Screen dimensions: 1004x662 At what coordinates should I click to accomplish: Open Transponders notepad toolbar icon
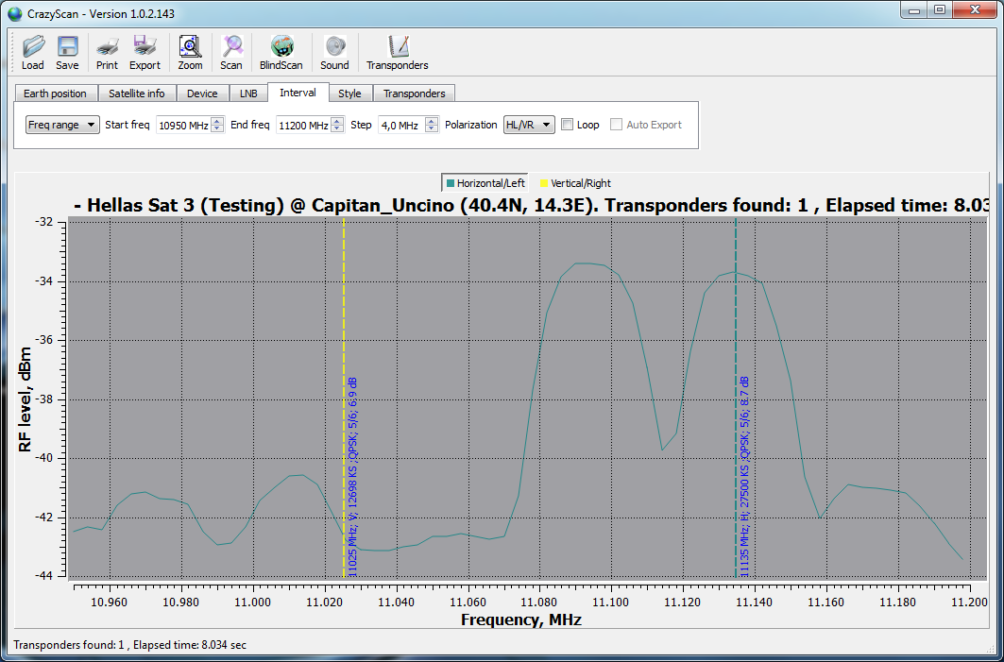click(x=397, y=53)
